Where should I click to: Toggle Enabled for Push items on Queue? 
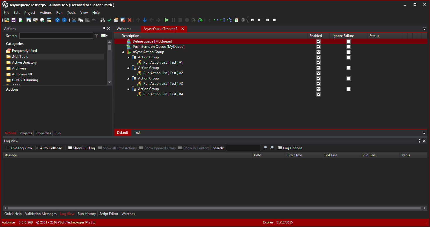[319, 47]
